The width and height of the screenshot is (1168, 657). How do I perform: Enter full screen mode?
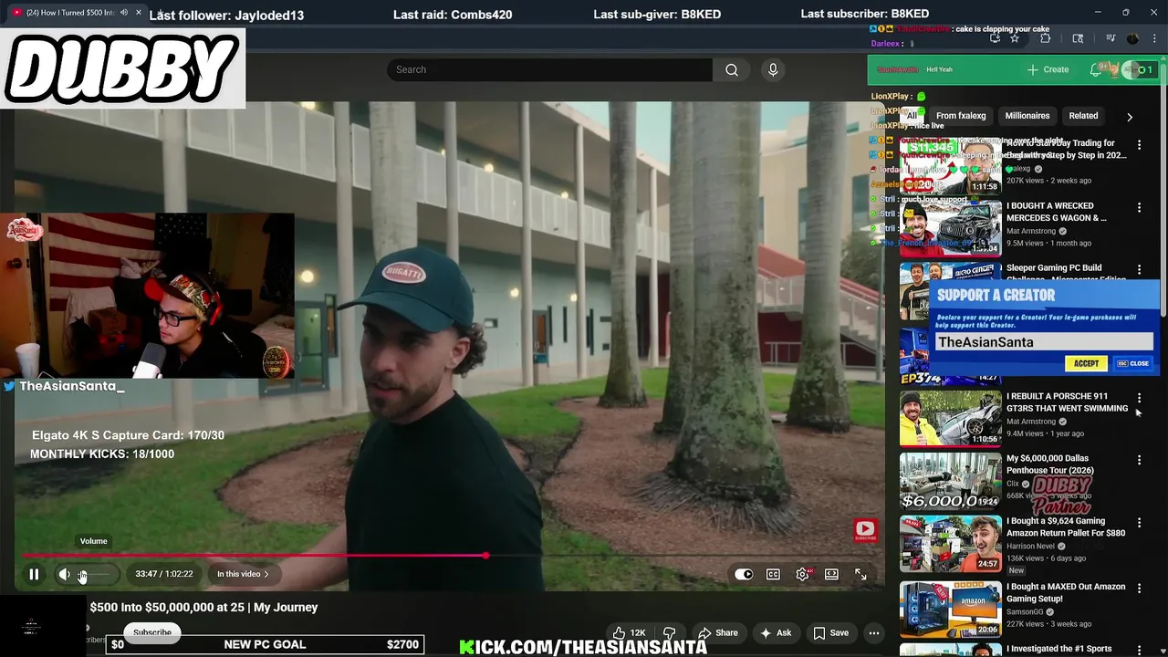(860, 574)
